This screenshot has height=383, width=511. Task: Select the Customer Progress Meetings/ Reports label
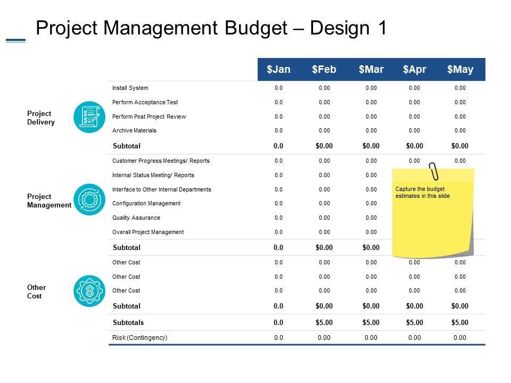tap(161, 161)
